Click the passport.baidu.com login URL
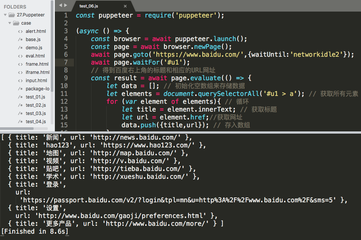This screenshot has width=361, height=240. [178, 200]
